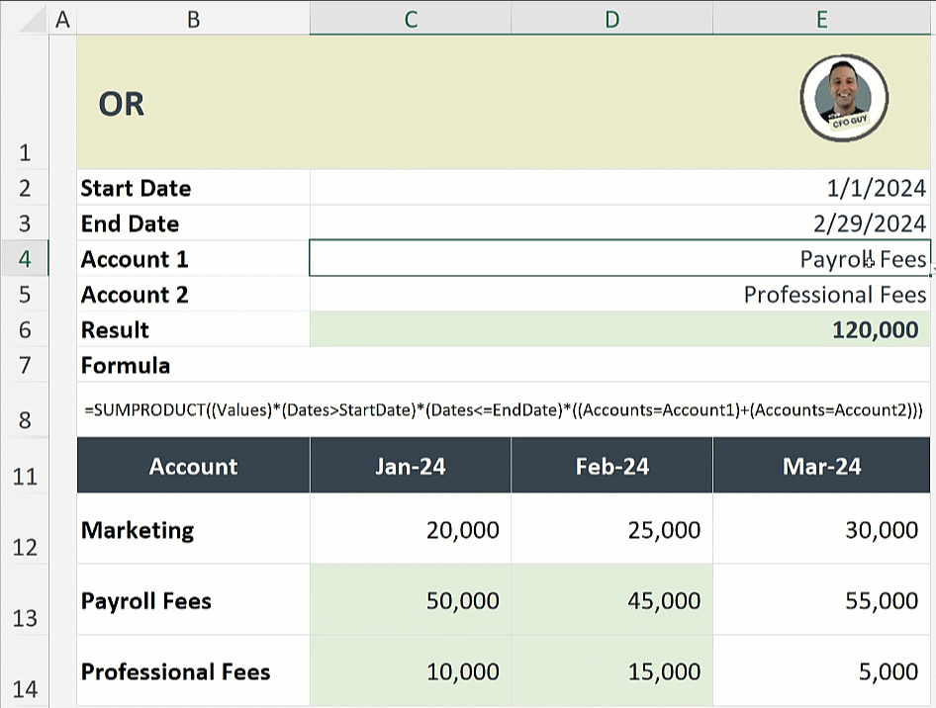This screenshot has width=936, height=708.
Task: Select column header E
Action: (822, 19)
